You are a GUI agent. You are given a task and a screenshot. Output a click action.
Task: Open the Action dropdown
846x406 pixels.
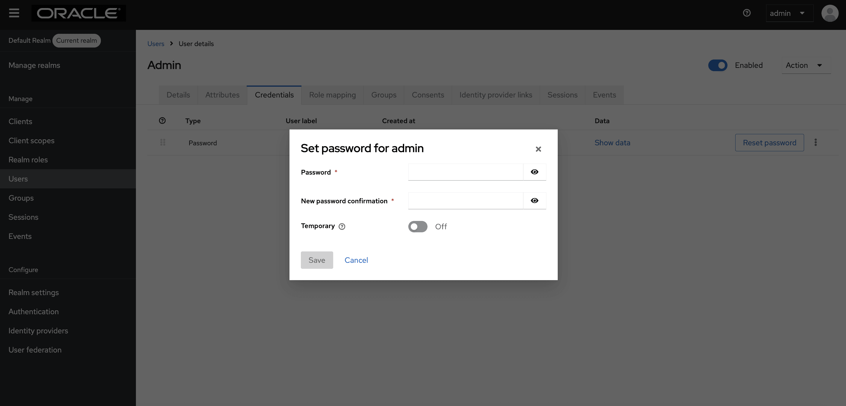pyautogui.click(x=806, y=65)
